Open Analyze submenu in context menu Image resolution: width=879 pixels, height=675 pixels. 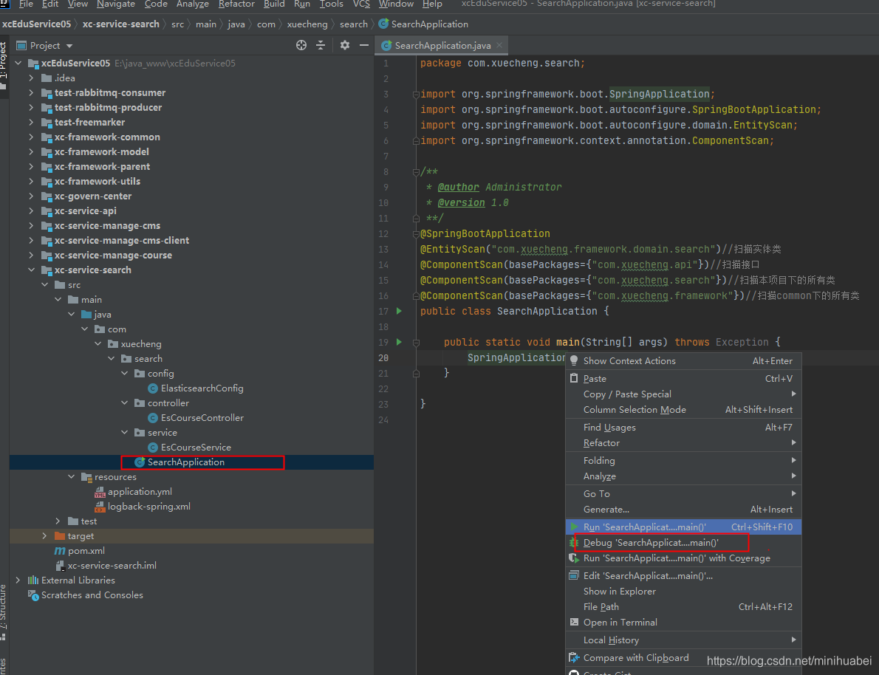pyautogui.click(x=683, y=476)
